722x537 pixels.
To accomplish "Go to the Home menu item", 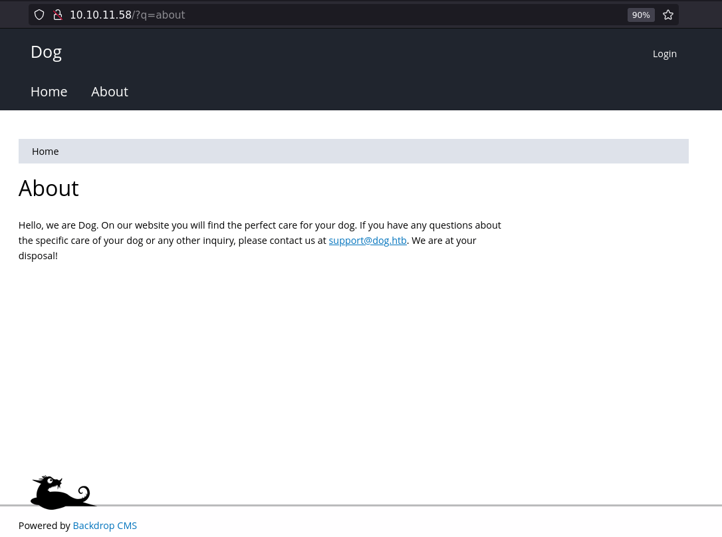I will click(x=49, y=92).
